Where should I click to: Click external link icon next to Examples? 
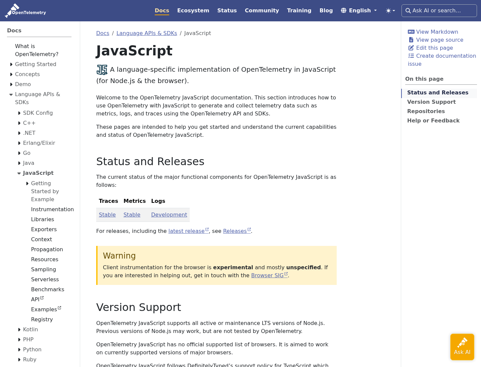[x=59, y=308]
